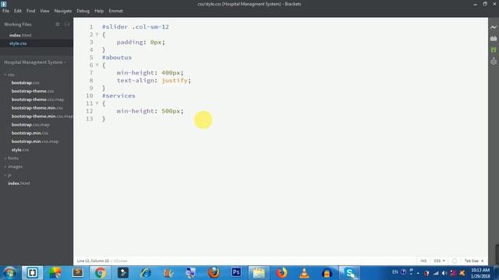
Task: Open the Extension Manager brick icon
Action: (494, 38)
